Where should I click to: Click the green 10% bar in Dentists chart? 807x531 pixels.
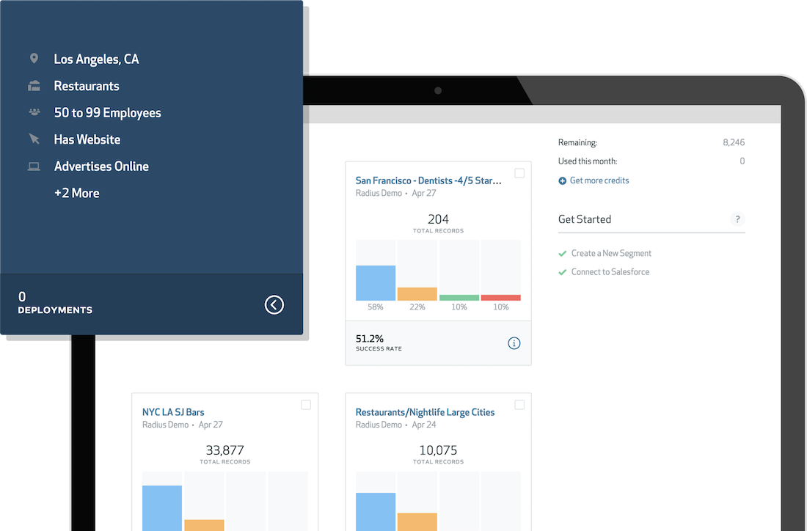click(x=459, y=297)
